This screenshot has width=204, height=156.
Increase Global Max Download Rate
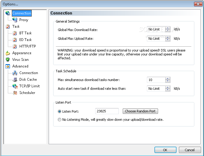point(167,28)
